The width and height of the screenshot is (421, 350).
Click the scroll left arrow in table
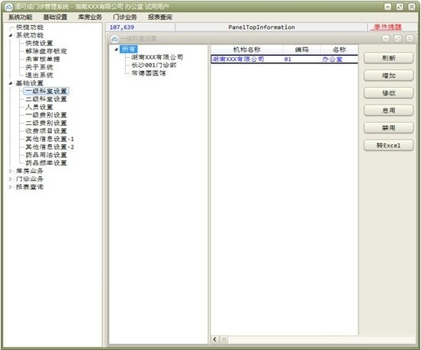click(x=215, y=339)
